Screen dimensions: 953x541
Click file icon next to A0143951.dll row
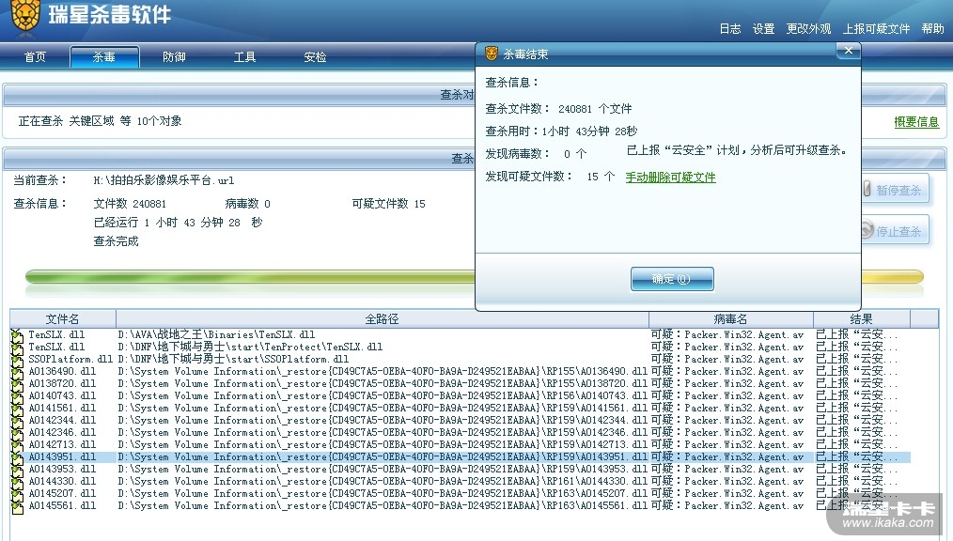18,457
